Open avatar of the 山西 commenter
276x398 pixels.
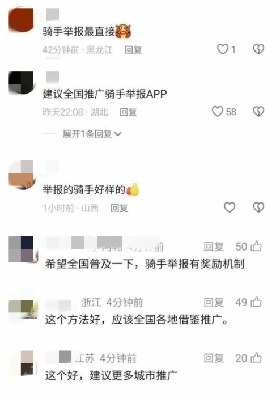point(21,175)
